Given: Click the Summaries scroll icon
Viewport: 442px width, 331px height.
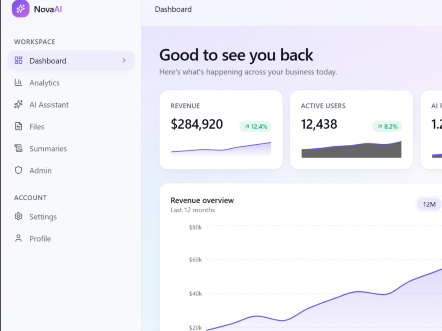Looking at the screenshot, I should tap(18, 148).
